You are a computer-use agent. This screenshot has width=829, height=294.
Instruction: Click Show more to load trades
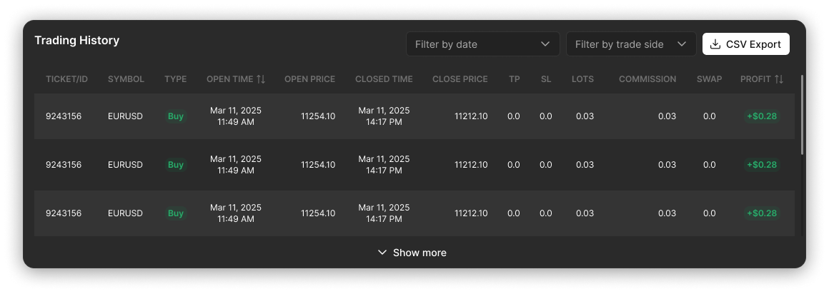tap(419, 253)
